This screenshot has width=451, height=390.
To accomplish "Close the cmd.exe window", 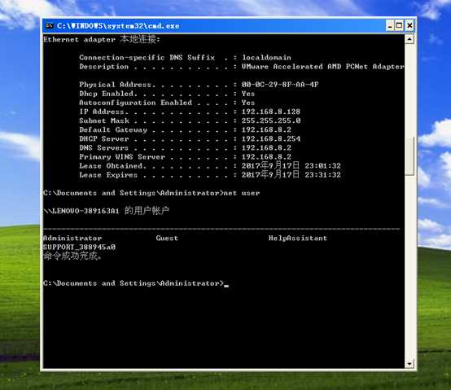I will (409, 25).
